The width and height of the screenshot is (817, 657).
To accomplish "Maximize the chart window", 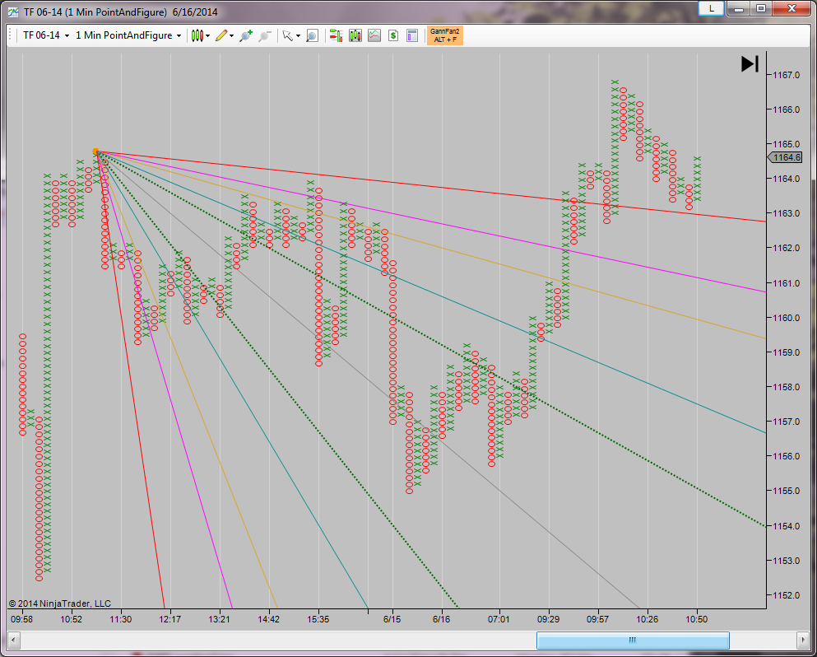I will 761,8.
